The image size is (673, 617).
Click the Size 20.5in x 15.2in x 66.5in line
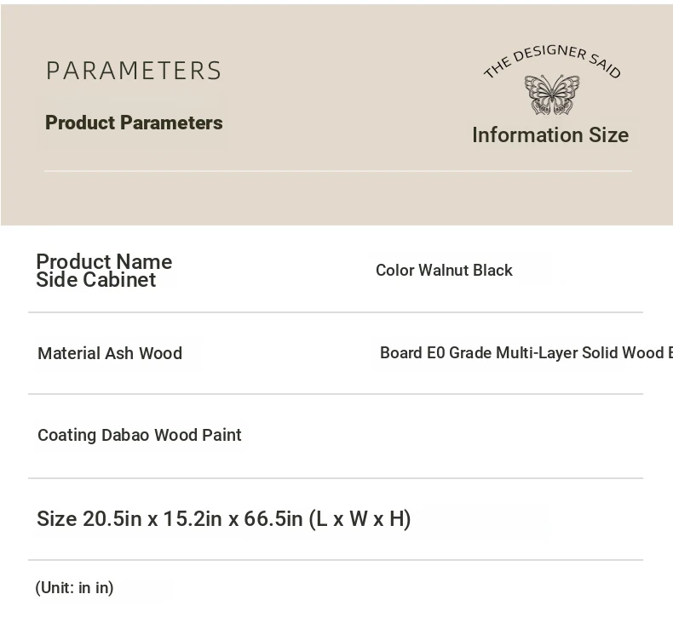coord(170,518)
